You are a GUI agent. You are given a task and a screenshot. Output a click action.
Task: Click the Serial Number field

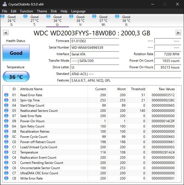point(94,47)
